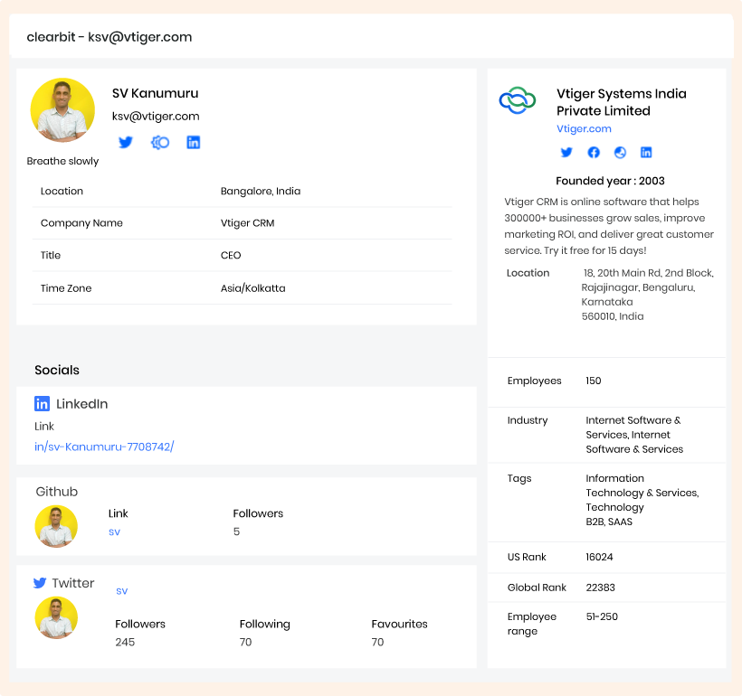Open the Twitter 'sv' handle link
Image resolution: width=742 pixels, height=696 pixels.
[121, 591]
